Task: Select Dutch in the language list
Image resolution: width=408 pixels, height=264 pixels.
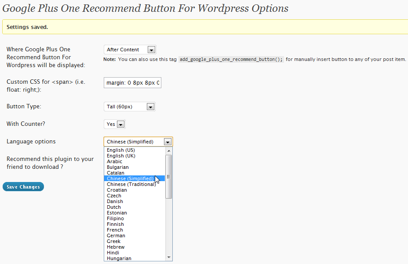Action: (134, 207)
